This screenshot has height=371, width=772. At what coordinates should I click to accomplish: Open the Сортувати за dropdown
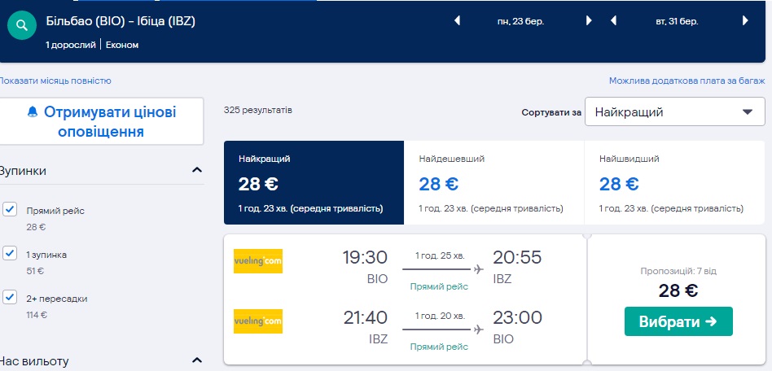pos(674,112)
